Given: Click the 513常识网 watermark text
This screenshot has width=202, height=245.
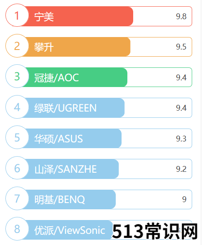Looking at the screenshot, I should (155, 231).
